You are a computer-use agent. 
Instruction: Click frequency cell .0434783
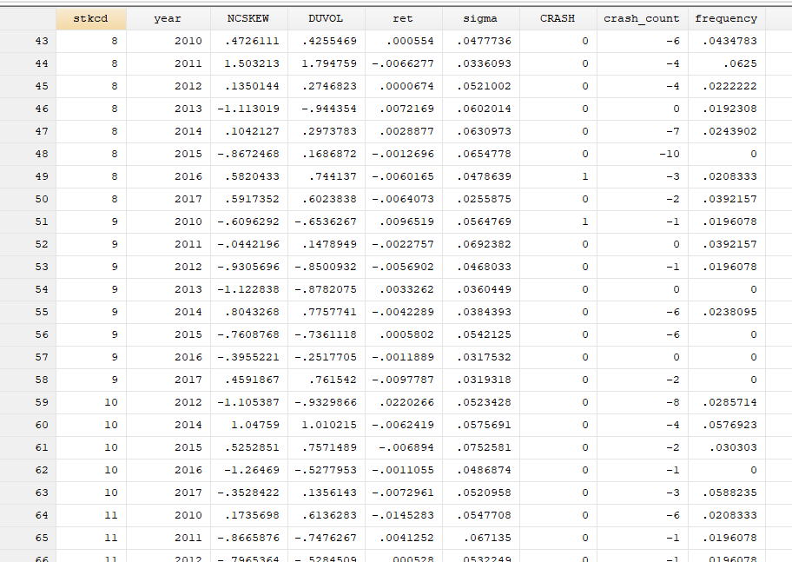pos(726,41)
